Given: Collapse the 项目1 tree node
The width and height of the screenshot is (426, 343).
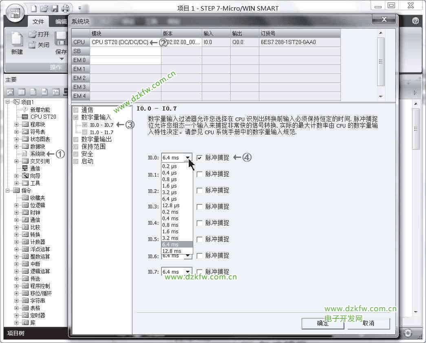Looking at the screenshot, I should [x=8, y=102].
